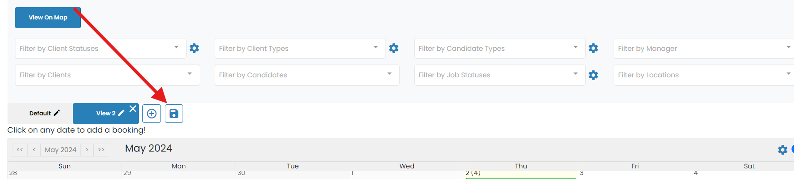The width and height of the screenshot is (794, 179).
Task: Close the View 2 tab
Action: 133,109
